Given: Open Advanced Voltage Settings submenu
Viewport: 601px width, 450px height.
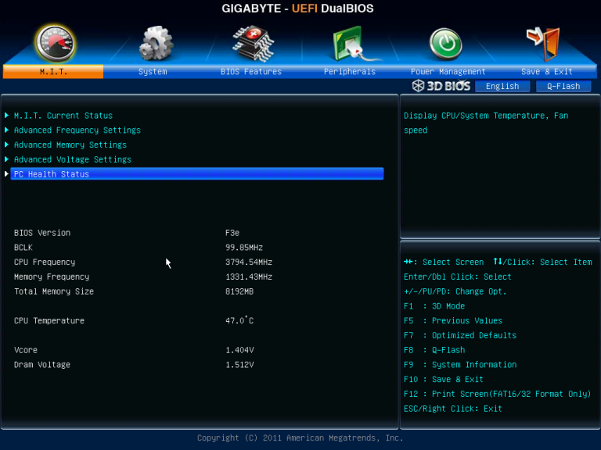Looking at the screenshot, I should (73, 159).
